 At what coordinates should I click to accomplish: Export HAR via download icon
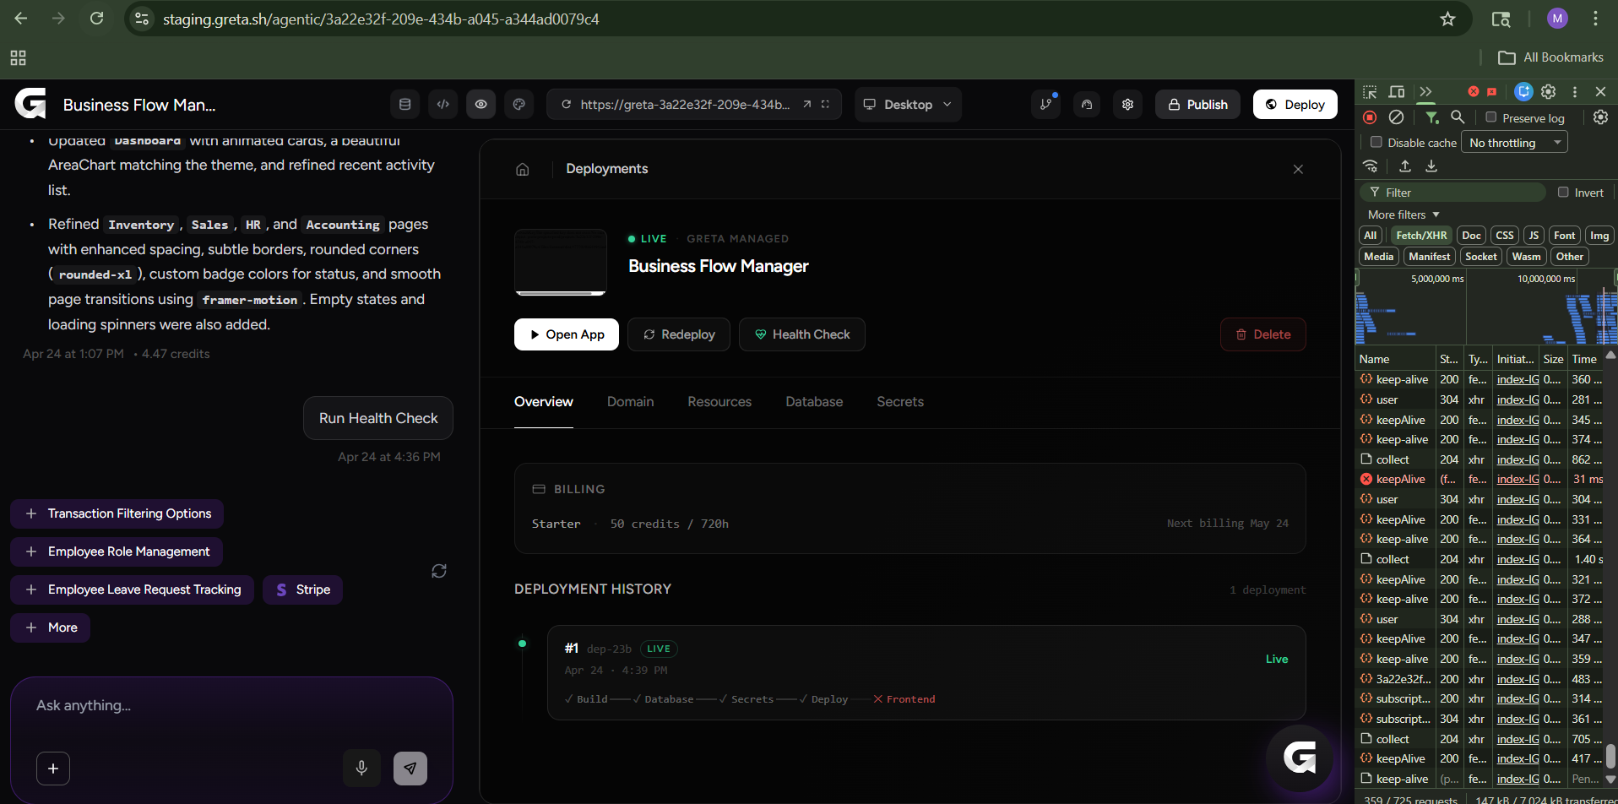tap(1431, 166)
